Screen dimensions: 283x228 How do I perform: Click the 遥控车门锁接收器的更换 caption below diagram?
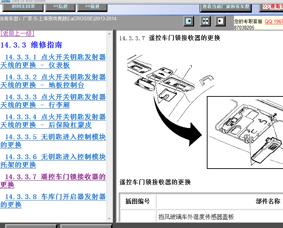tap(155, 182)
